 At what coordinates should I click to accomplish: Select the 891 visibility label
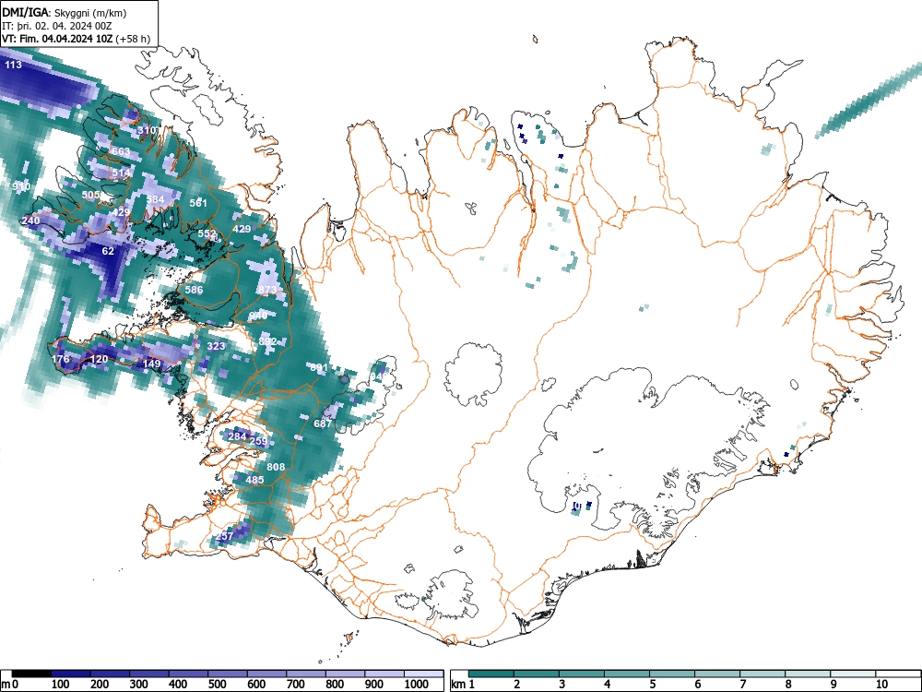319,368
